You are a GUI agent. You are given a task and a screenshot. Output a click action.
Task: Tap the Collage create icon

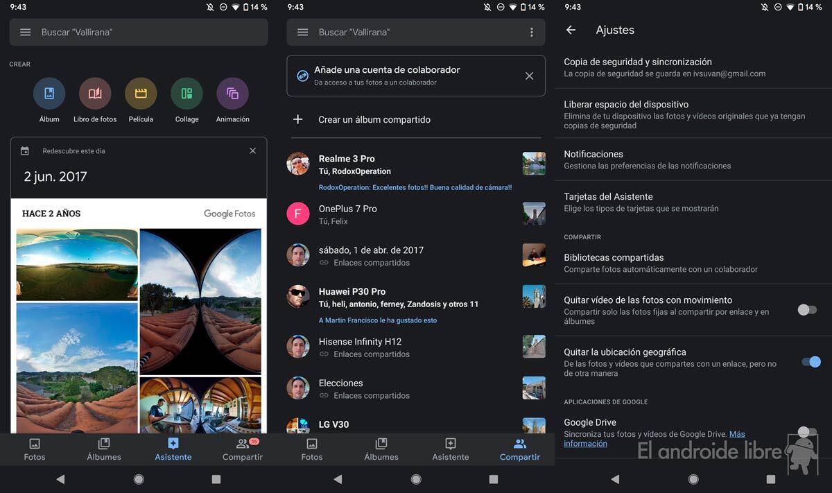[187, 94]
